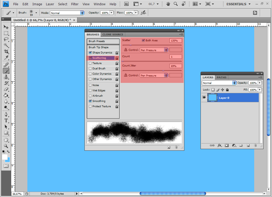Select the Crop tool
Viewport: 272px width, 197px height.
tap(6, 51)
